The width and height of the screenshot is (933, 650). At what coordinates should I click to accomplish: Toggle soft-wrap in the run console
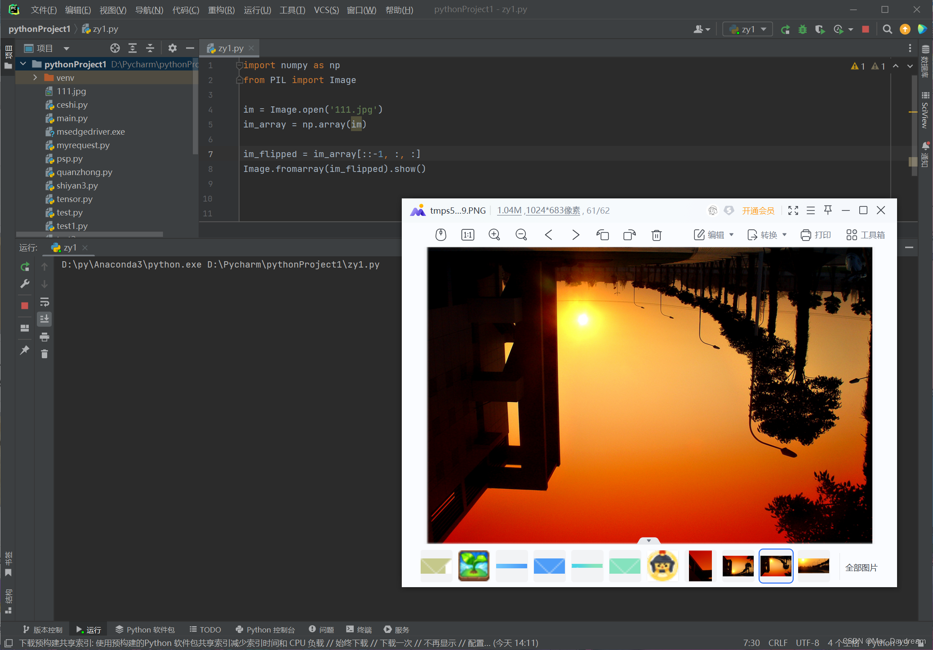point(44,302)
